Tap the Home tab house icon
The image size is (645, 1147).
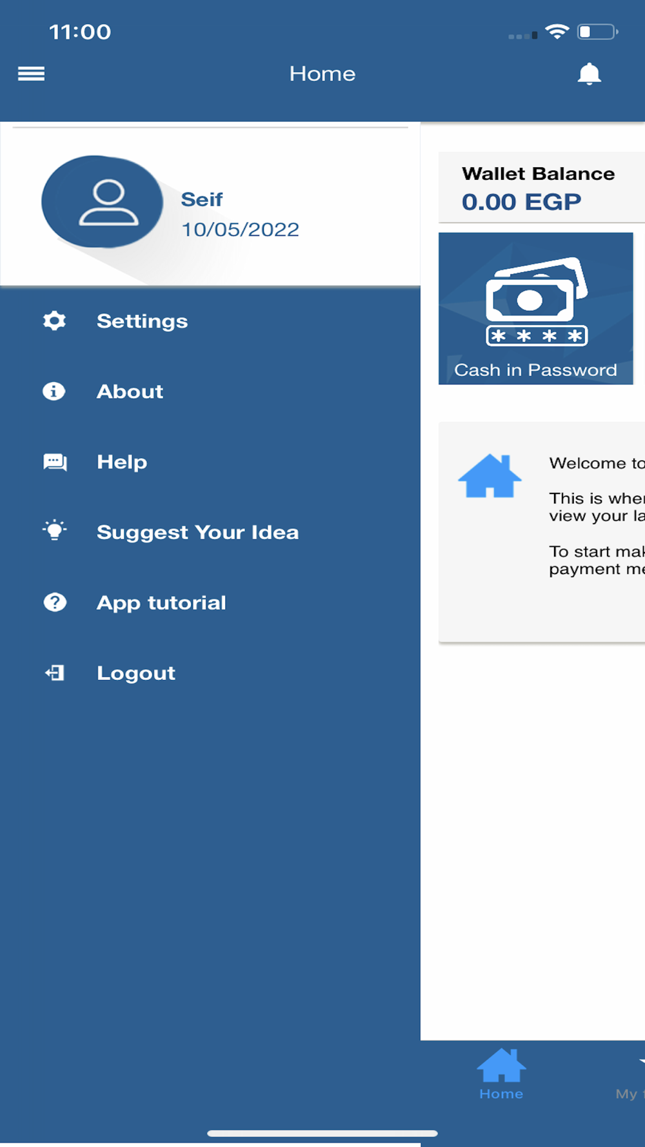501,1065
